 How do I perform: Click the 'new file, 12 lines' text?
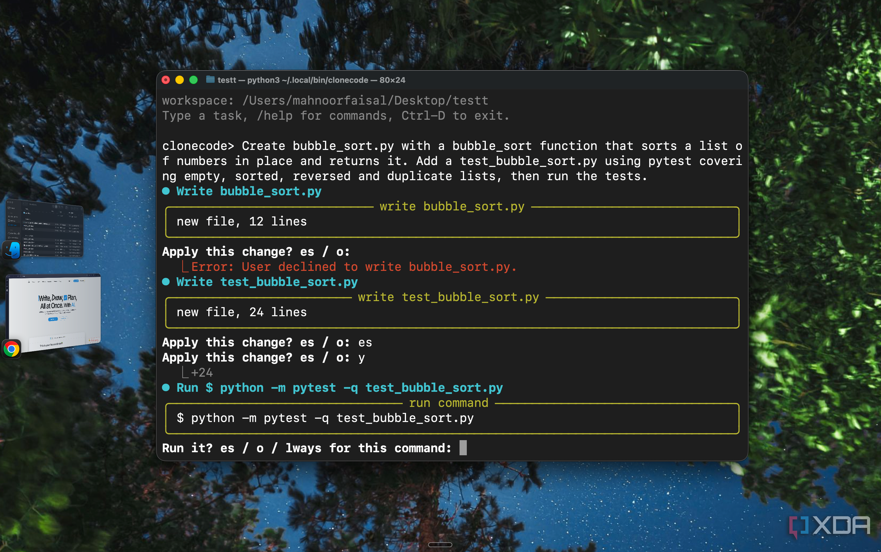point(242,222)
